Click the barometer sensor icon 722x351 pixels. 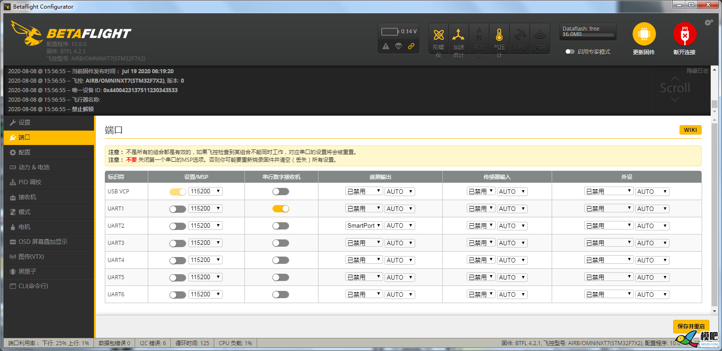coord(499,35)
